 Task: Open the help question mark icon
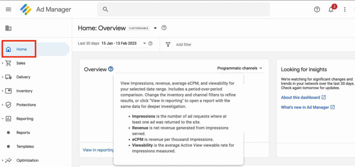click(317, 9)
